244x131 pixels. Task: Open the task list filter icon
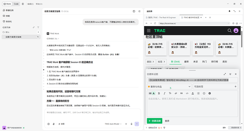click(x=38, y=27)
